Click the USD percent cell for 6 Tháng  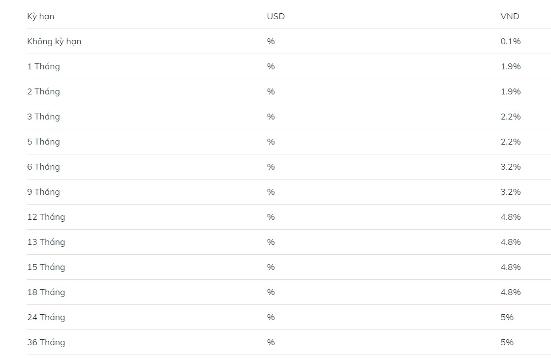pyautogui.click(x=271, y=167)
